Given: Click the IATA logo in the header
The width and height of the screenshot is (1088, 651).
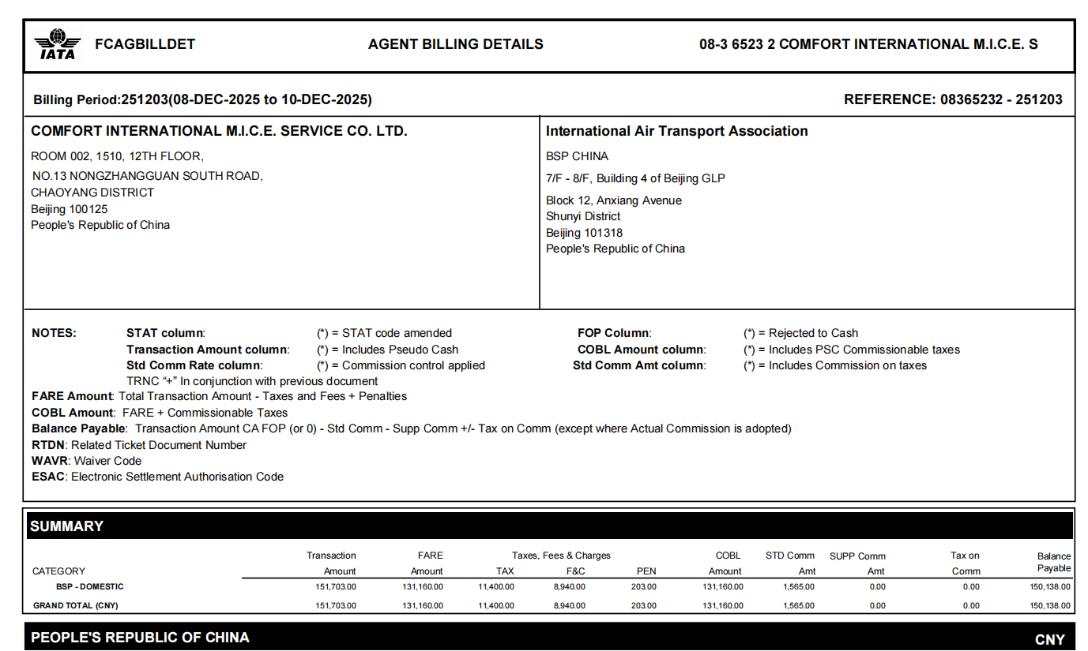Looking at the screenshot, I should coord(57,45).
